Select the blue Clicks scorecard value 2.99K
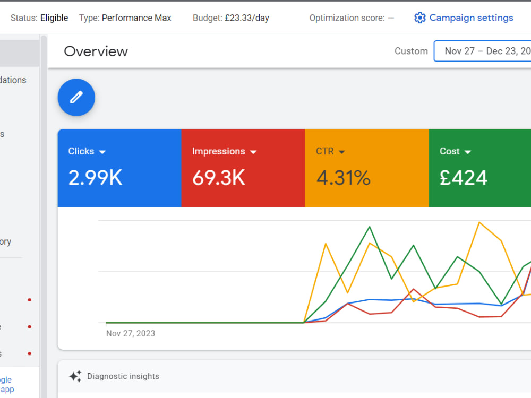Screen dimensions: 531x398 [95, 178]
